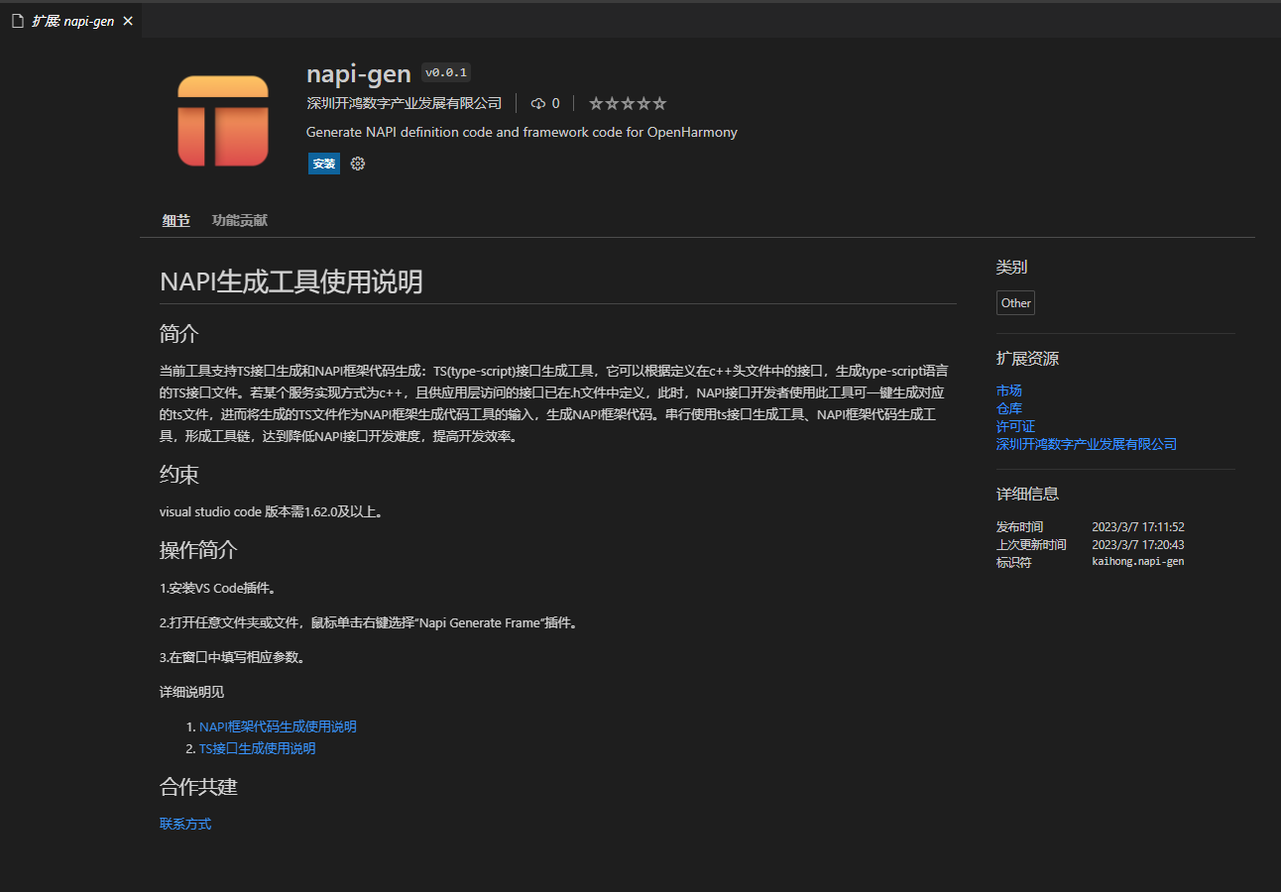Click the star rating icons

(x=627, y=103)
